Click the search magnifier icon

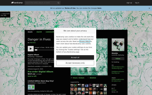click(58, 3)
